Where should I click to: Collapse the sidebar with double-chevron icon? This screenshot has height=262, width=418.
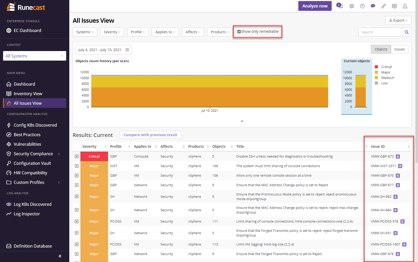pos(60,256)
